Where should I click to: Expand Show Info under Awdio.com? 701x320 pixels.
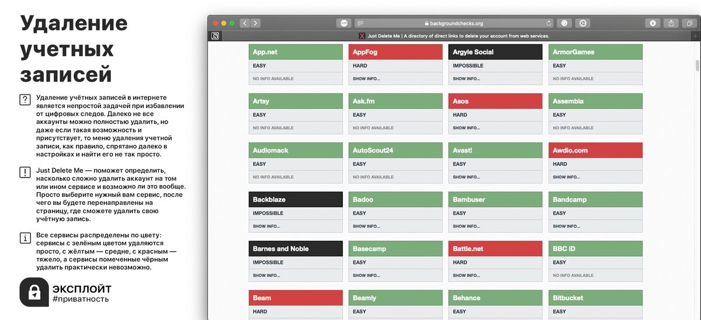[566, 176]
